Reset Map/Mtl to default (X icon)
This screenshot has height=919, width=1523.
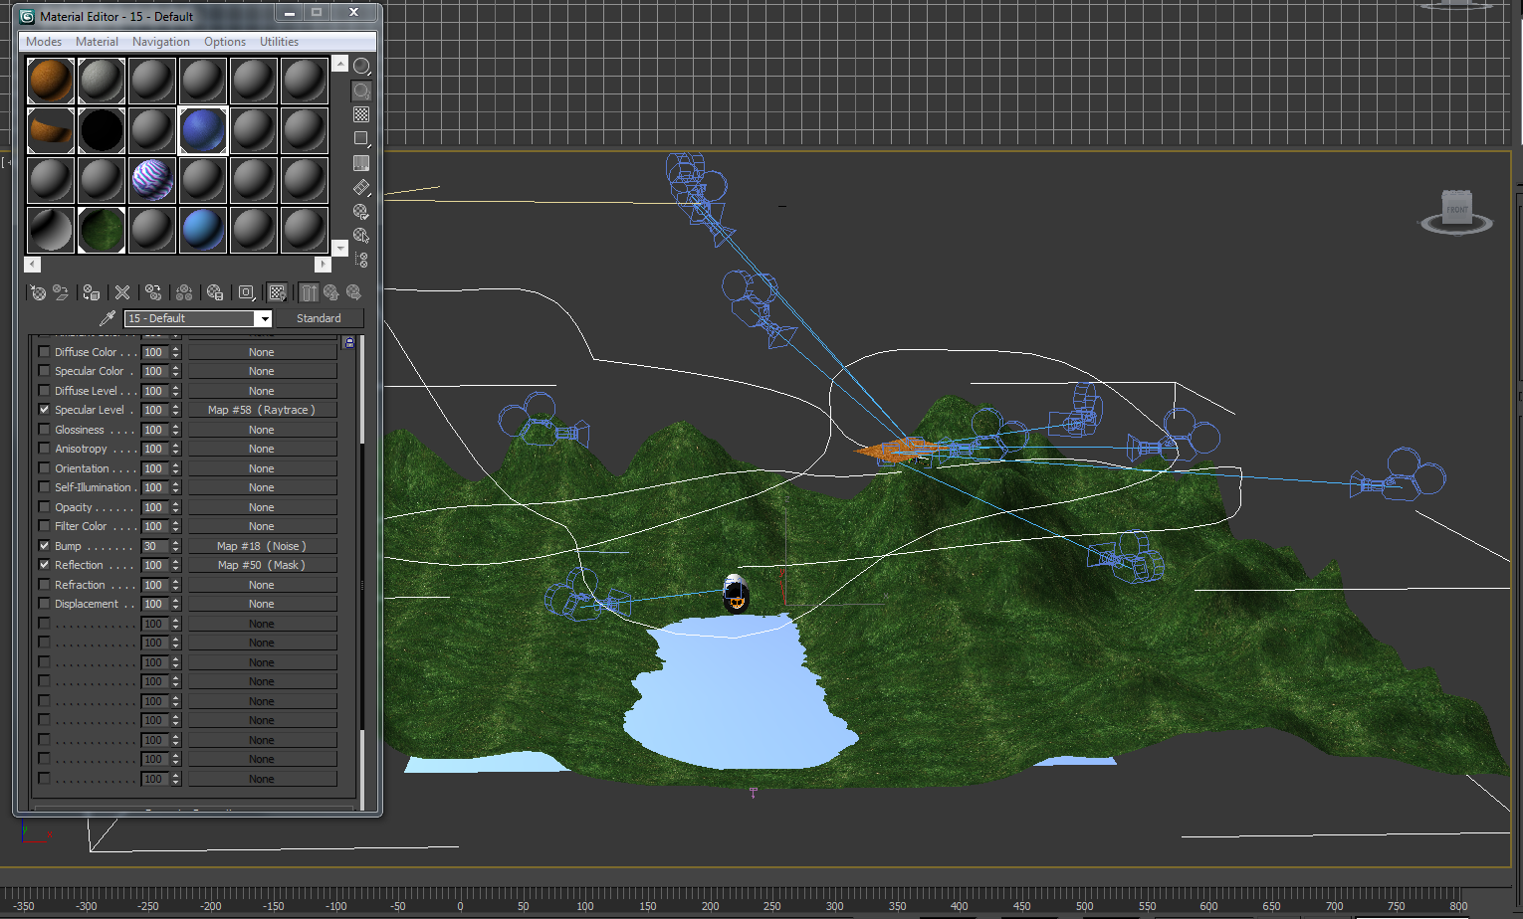pos(122,292)
